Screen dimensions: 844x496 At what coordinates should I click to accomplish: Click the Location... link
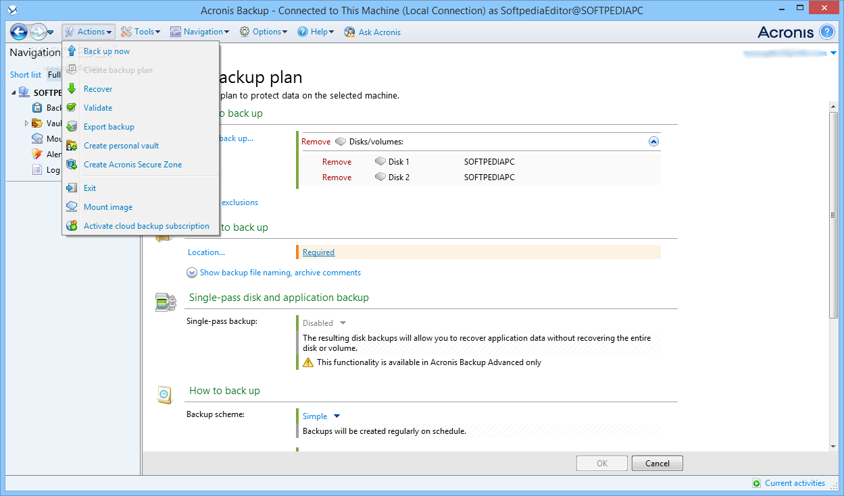click(206, 252)
